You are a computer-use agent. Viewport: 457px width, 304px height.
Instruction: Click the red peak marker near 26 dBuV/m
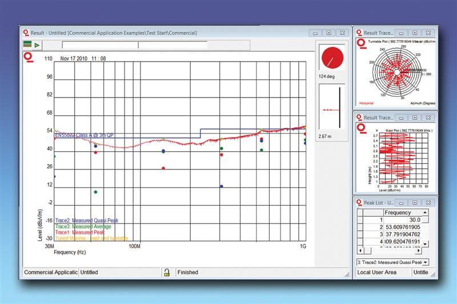tap(163, 168)
